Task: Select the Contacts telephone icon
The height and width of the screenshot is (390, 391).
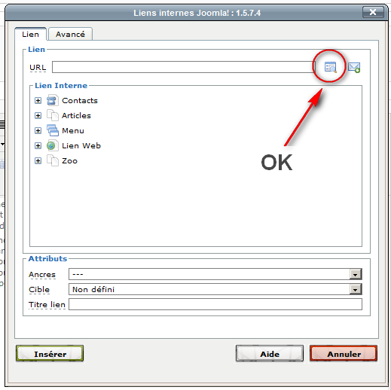Action: pos(53,100)
